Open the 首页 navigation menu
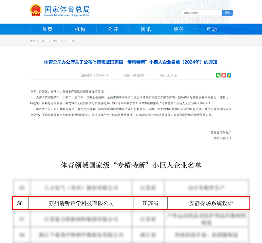Viewport: 262px width, 243px height. click(x=47, y=29)
